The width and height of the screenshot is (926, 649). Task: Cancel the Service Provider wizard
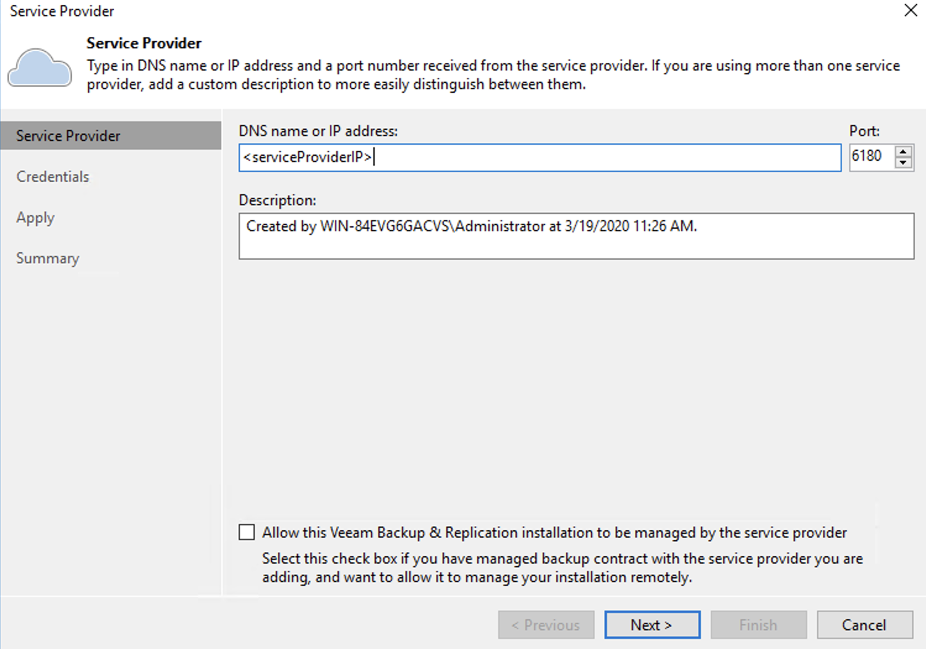(865, 625)
